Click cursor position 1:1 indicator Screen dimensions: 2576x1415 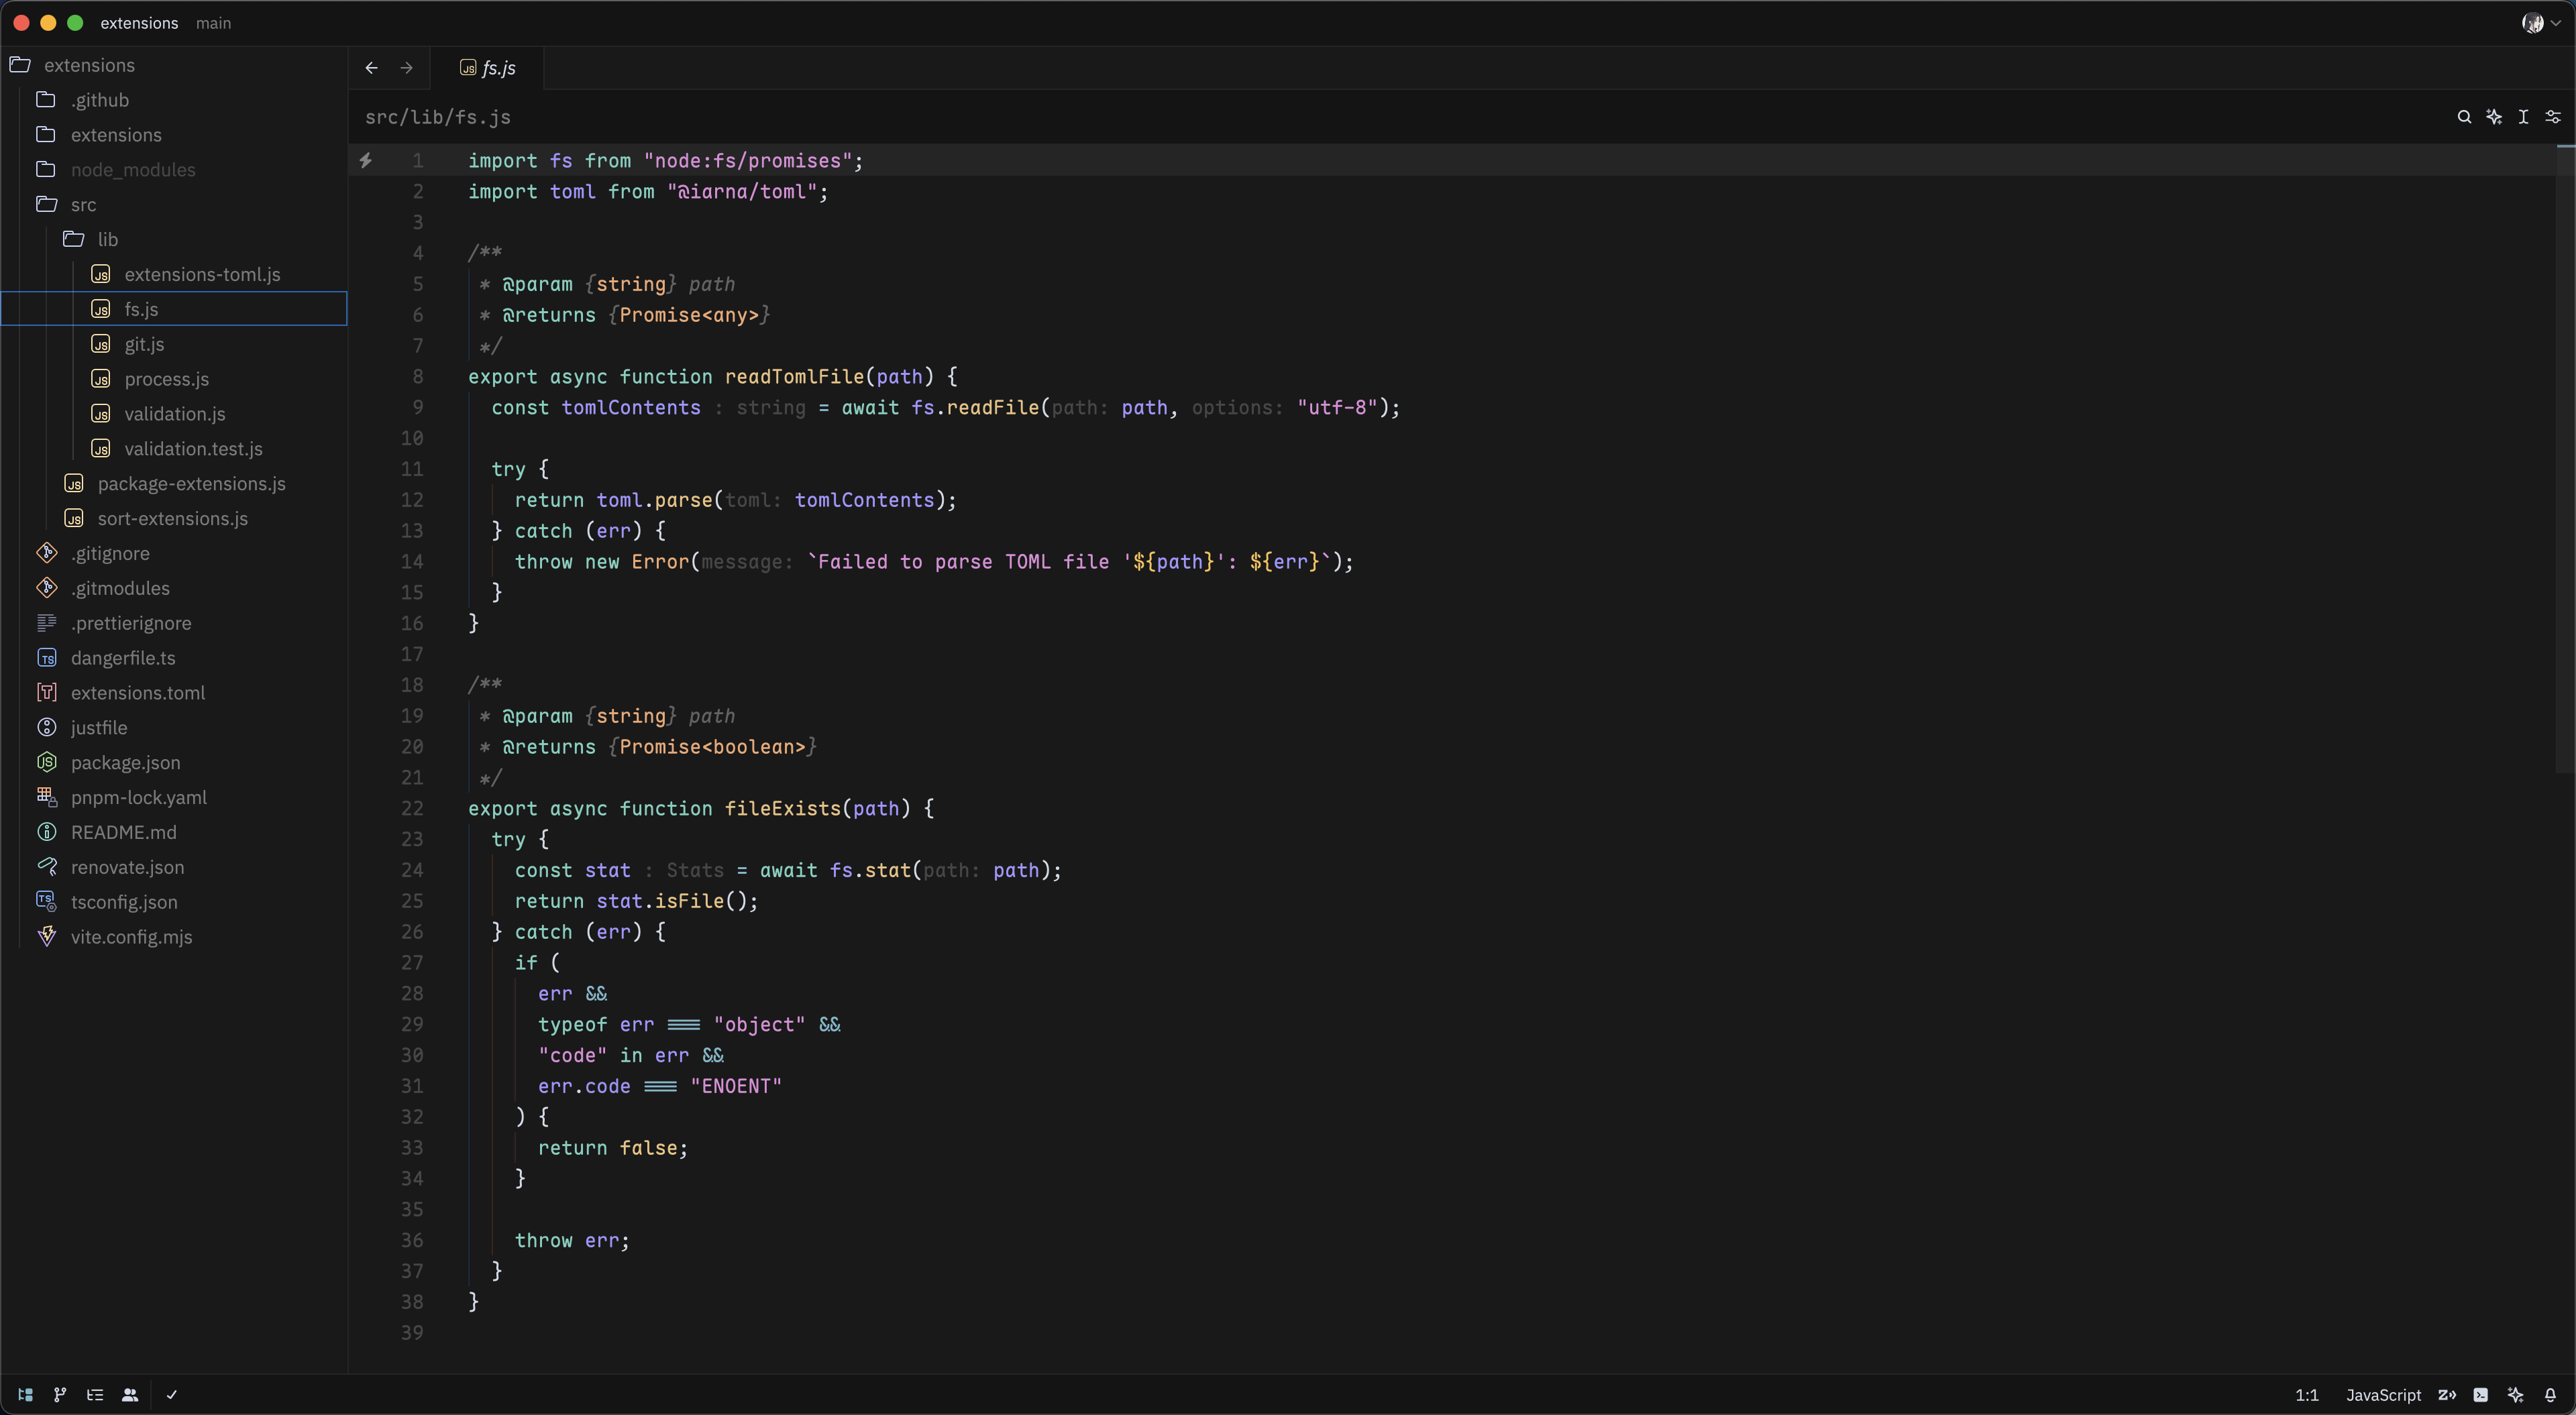point(2306,1395)
